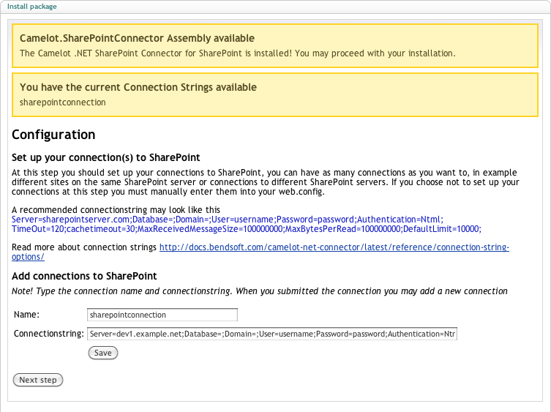Click 'sharepointconnection' in the yellow notice box

point(62,102)
